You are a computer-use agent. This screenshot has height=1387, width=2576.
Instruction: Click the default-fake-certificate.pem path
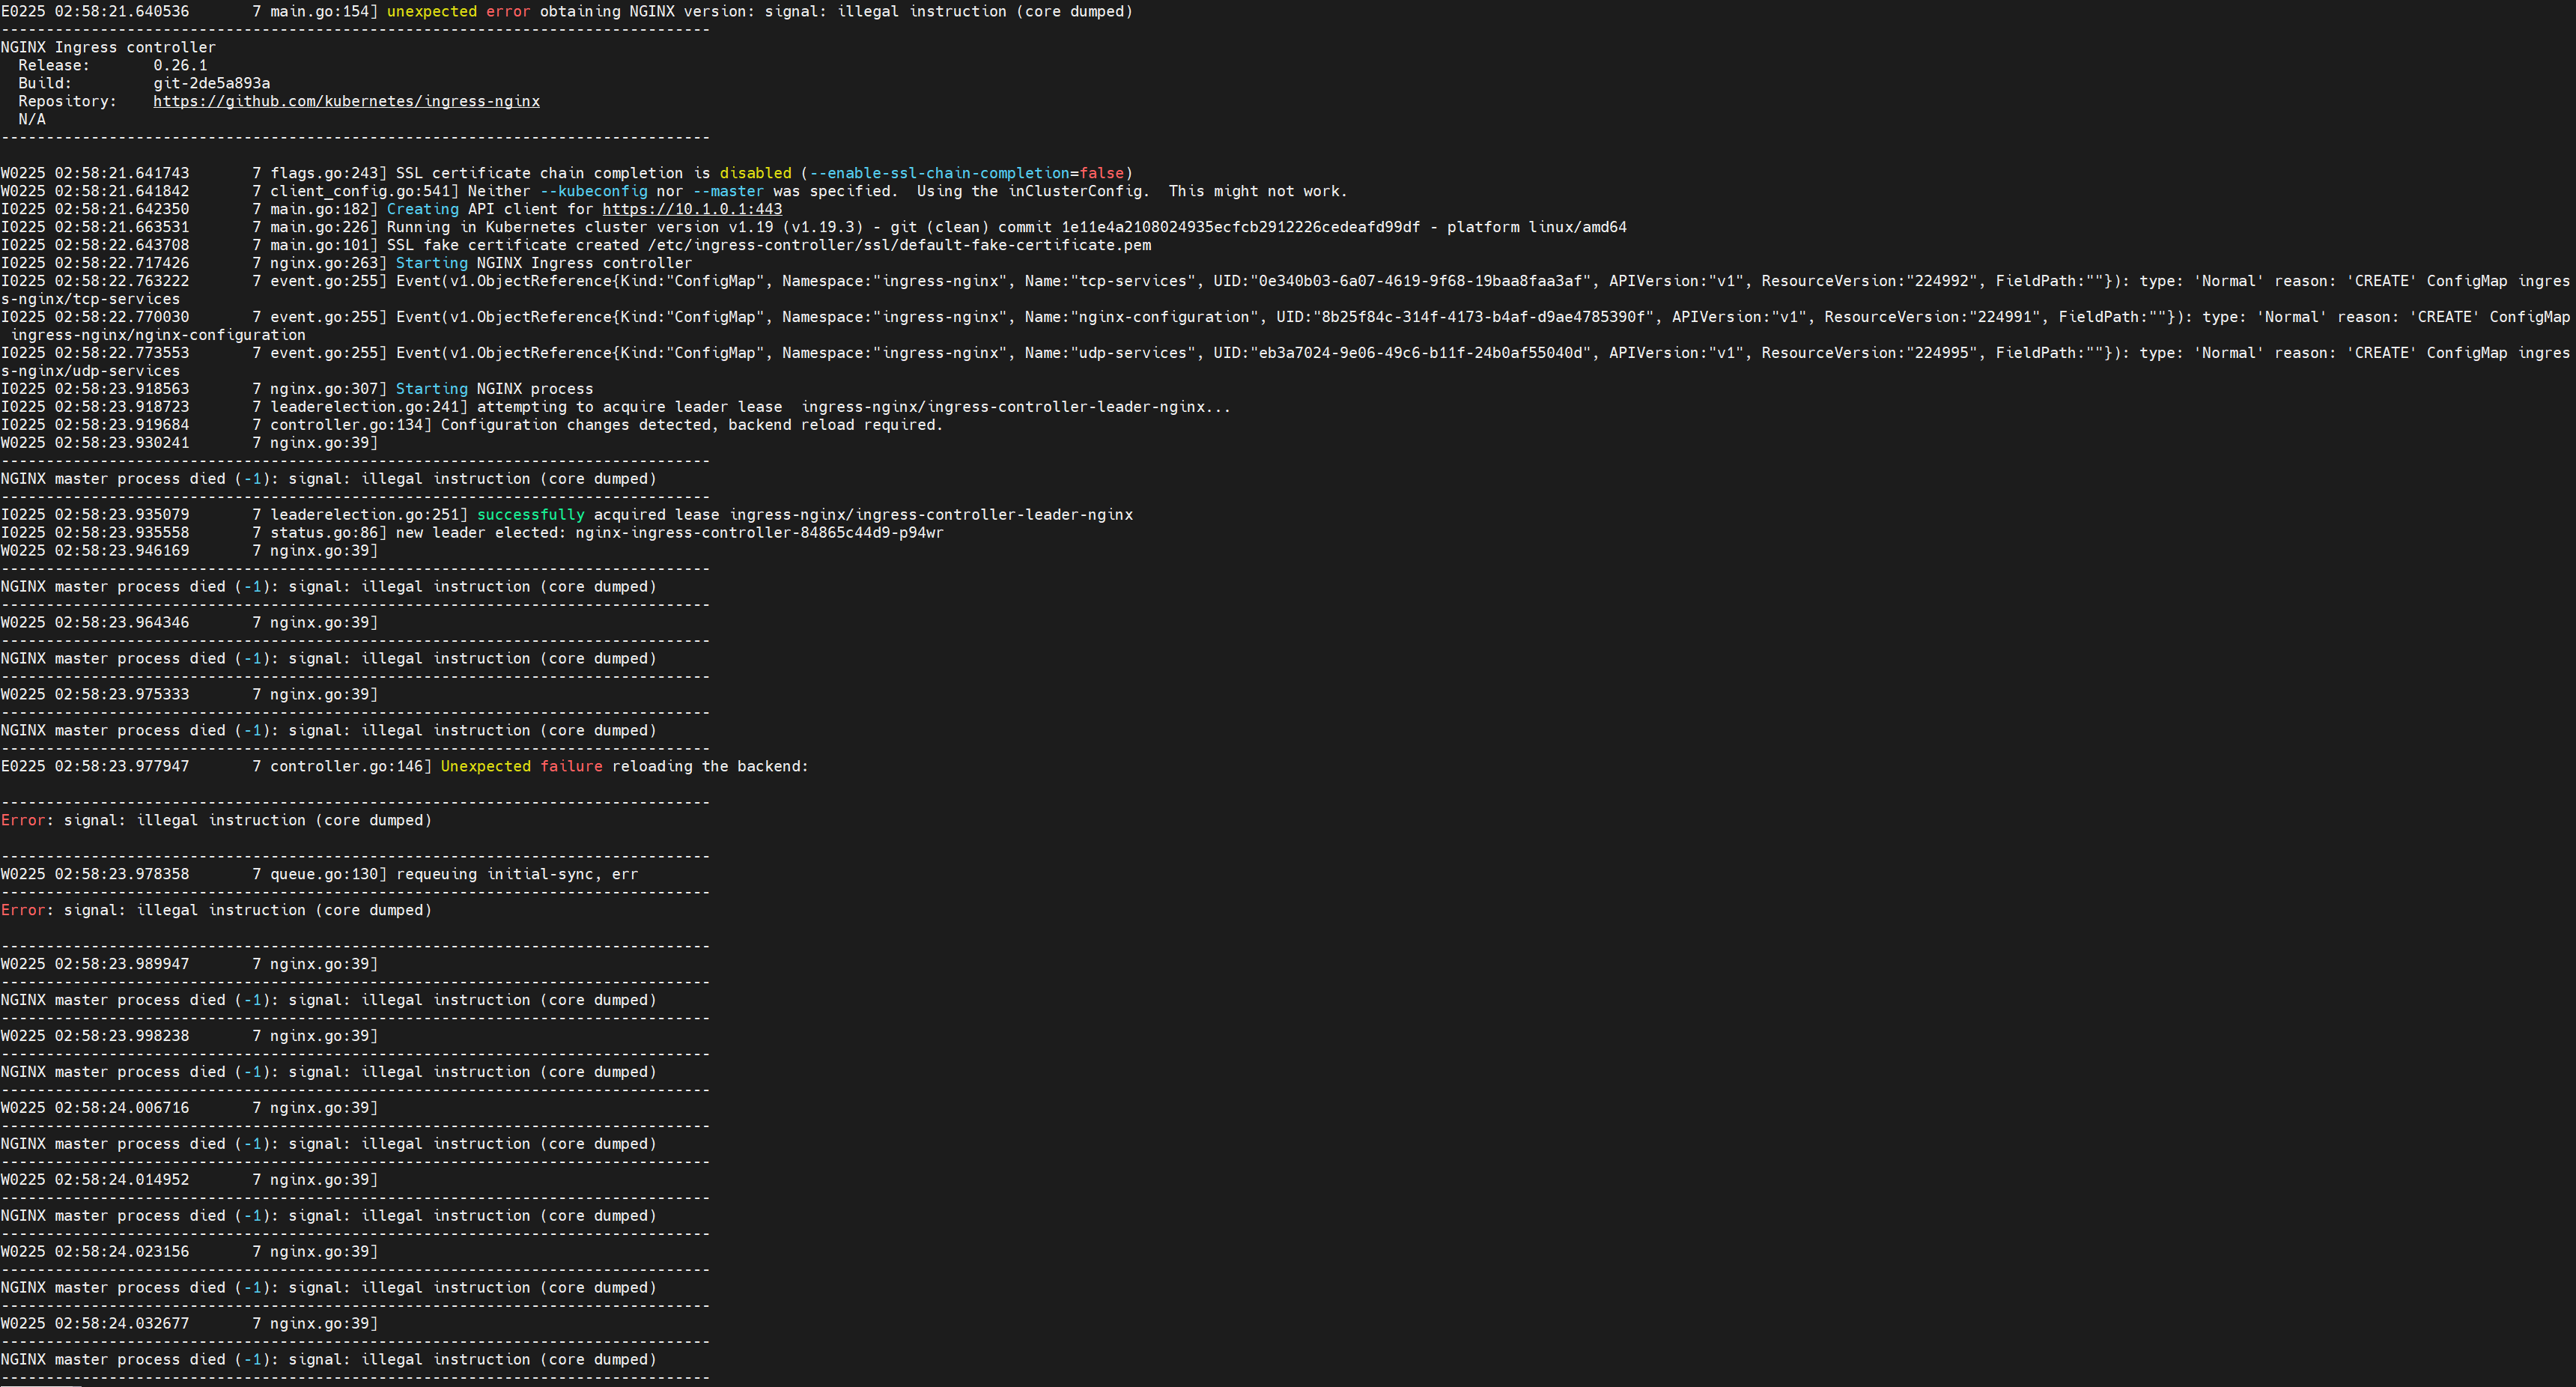pyautogui.click(x=899, y=245)
